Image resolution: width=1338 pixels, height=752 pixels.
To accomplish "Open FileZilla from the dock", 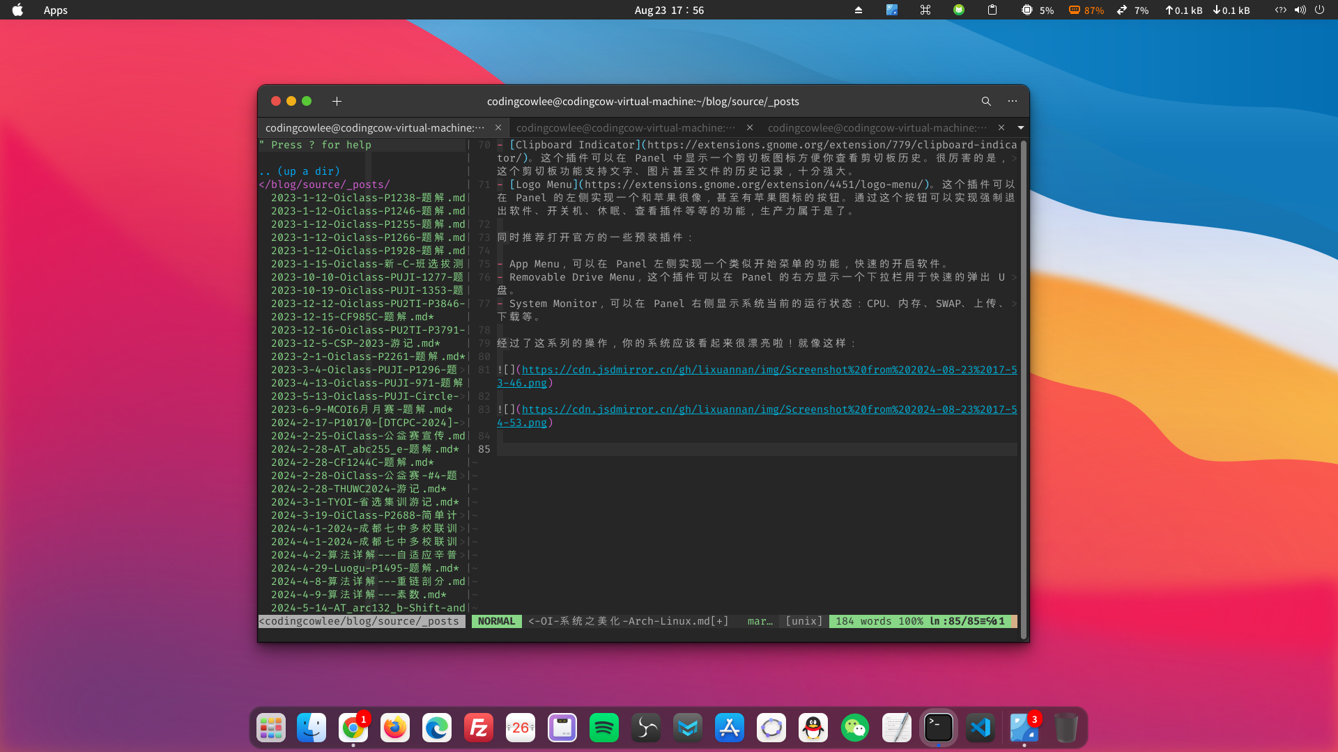I will [x=479, y=727].
